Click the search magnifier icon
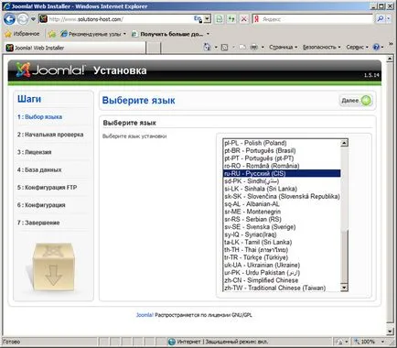 tap(381, 19)
